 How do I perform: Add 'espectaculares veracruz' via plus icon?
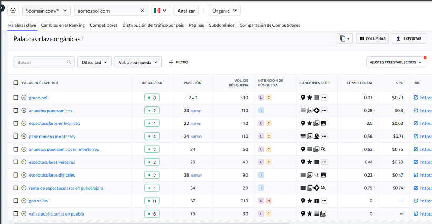[24, 162]
